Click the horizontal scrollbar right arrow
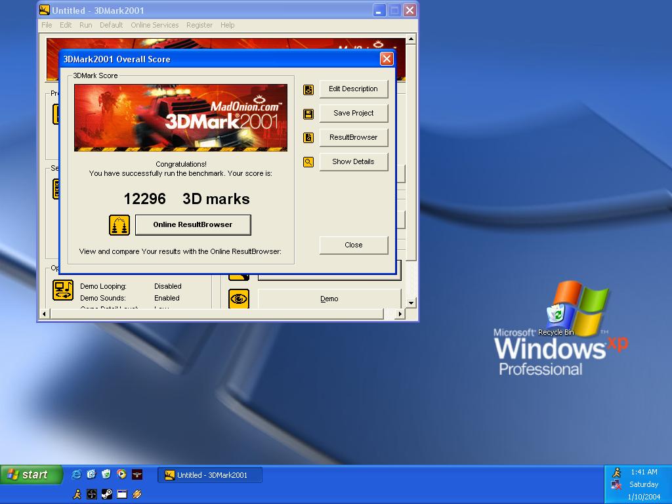 tap(400, 314)
